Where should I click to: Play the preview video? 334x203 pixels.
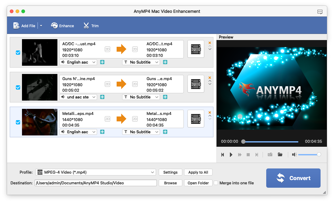[x=231, y=155]
